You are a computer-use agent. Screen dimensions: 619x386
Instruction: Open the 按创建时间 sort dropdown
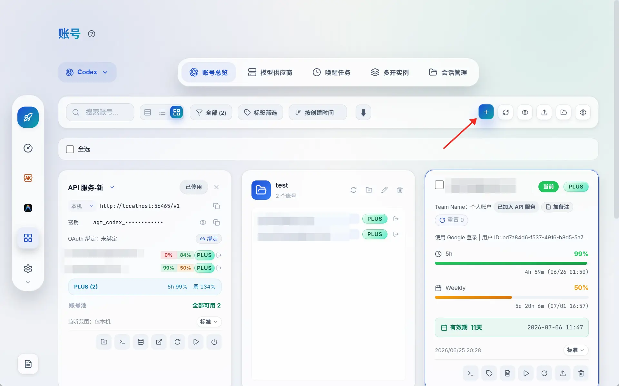click(318, 112)
